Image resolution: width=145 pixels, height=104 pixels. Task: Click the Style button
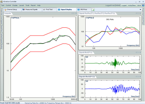coord(139,5)
